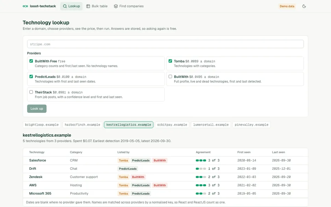This screenshot has height=207, width=331.
Task: Click agreement dots in Drift row
Action: tap(201, 169)
